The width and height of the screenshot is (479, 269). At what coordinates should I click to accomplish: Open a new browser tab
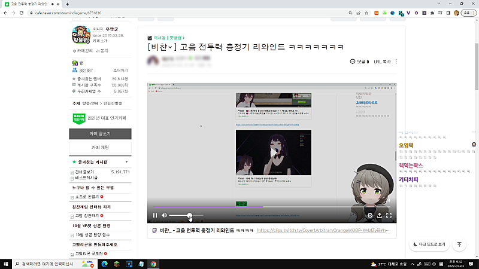(x=67, y=4)
